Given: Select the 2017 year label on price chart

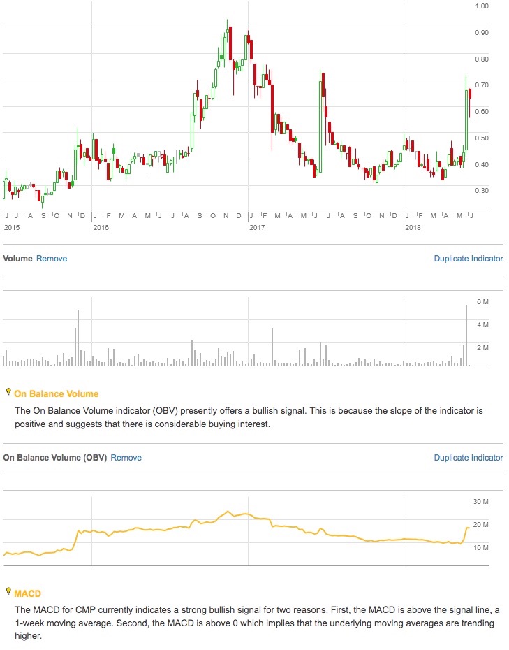Looking at the screenshot, I should 257,227.
